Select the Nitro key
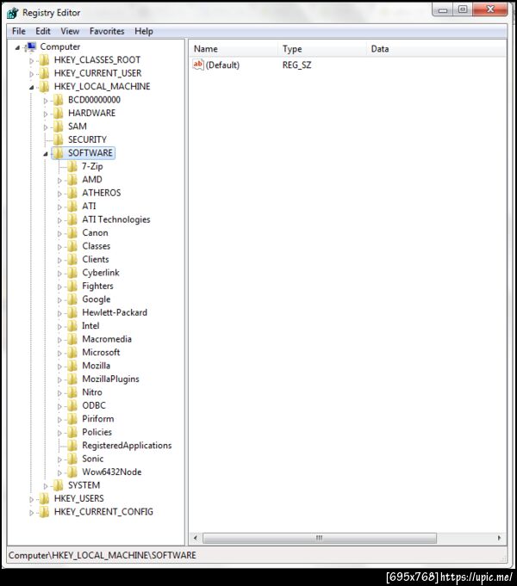This screenshot has height=586, width=517. click(x=92, y=392)
